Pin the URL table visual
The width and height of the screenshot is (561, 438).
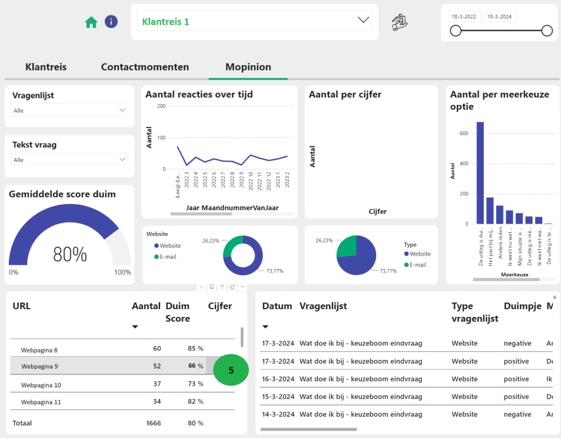tap(202, 287)
